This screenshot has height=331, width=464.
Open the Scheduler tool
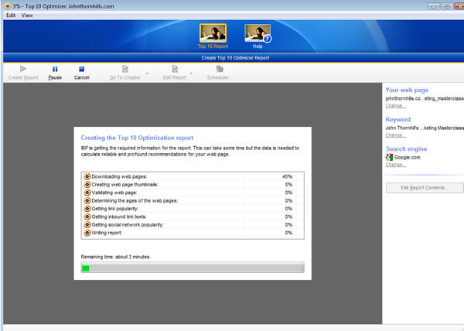(220, 73)
